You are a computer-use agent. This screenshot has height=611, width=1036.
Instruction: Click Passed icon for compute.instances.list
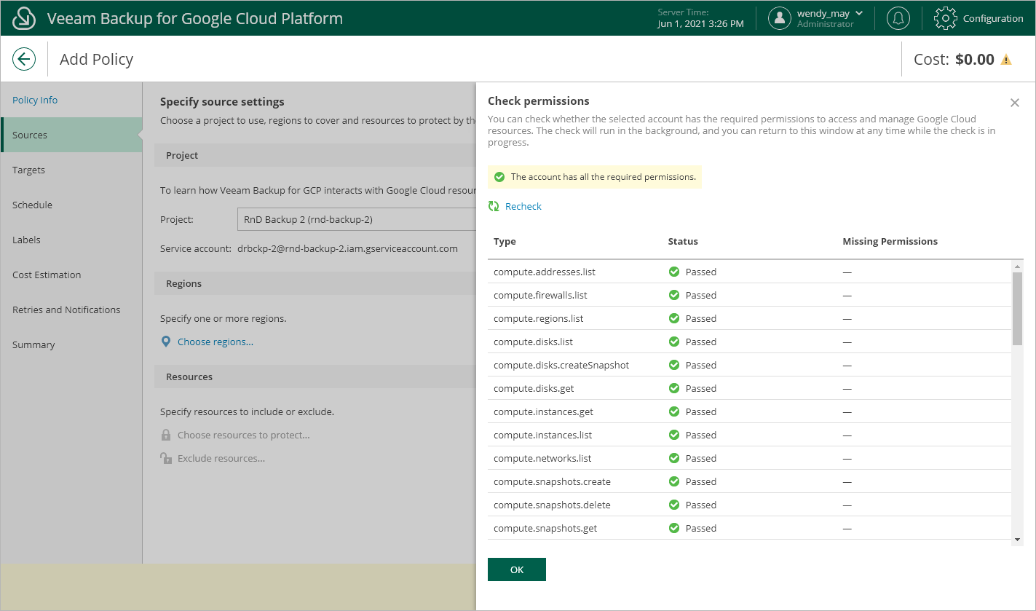point(674,435)
